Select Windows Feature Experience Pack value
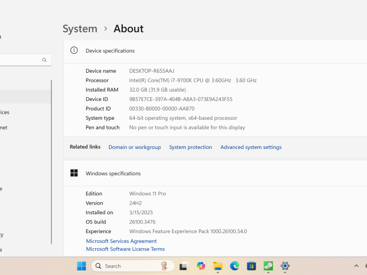The width and height of the screenshot is (367, 275). coord(188,231)
